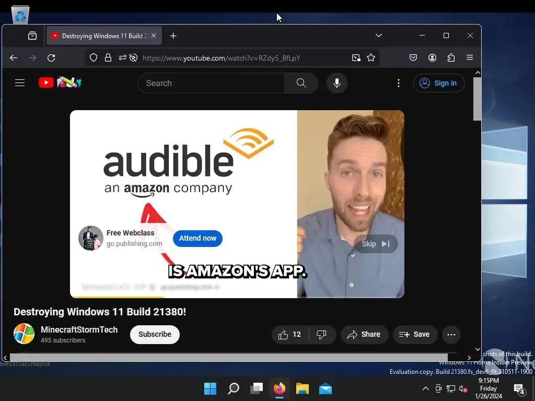
Task: Open MinecraftStormTech channel avatar
Action: click(x=24, y=334)
